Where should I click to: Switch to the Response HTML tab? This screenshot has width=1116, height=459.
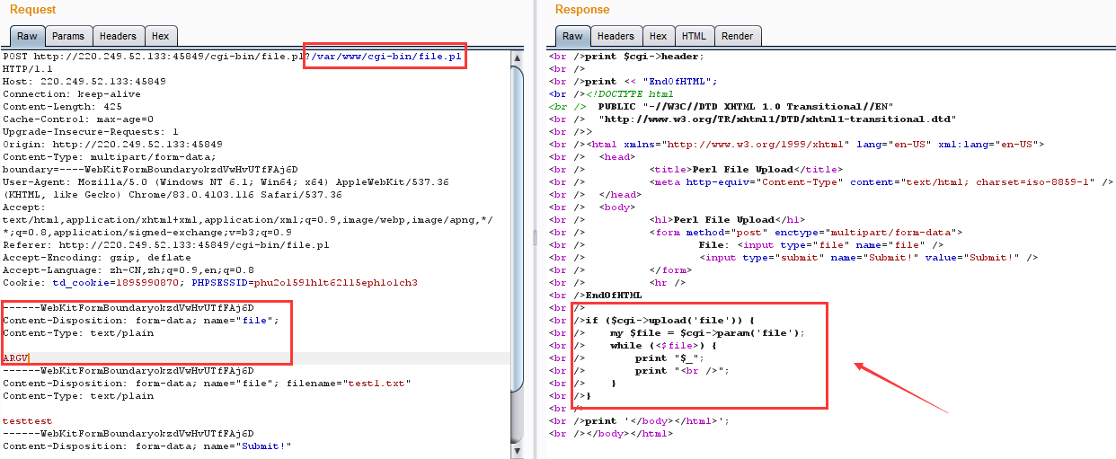(x=694, y=36)
